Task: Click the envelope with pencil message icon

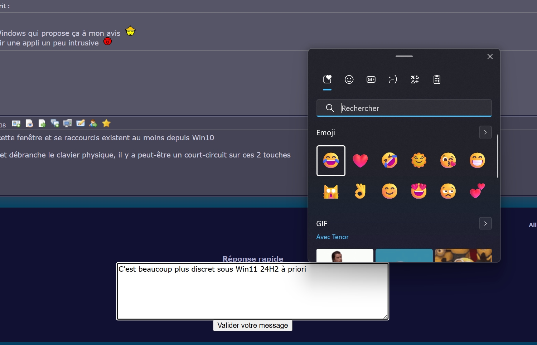Action: pos(81,123)
